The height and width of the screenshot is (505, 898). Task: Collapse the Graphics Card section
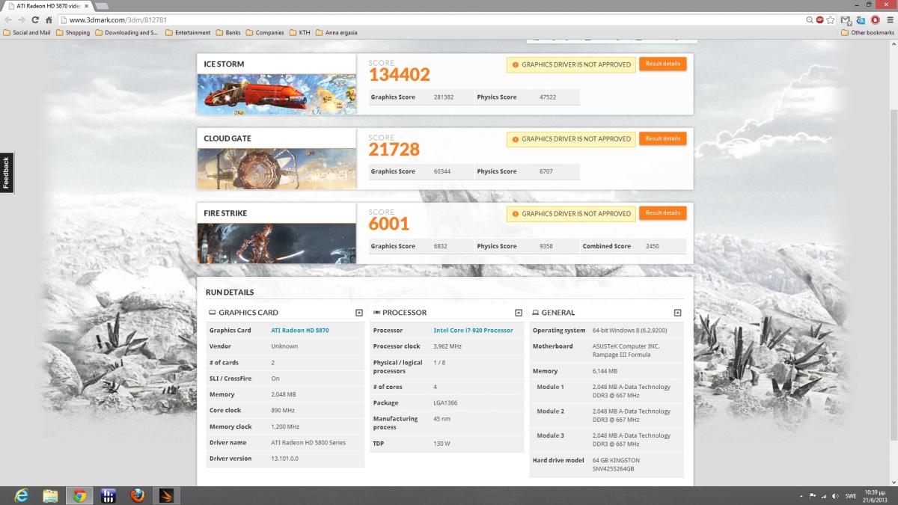coord(359,313)
